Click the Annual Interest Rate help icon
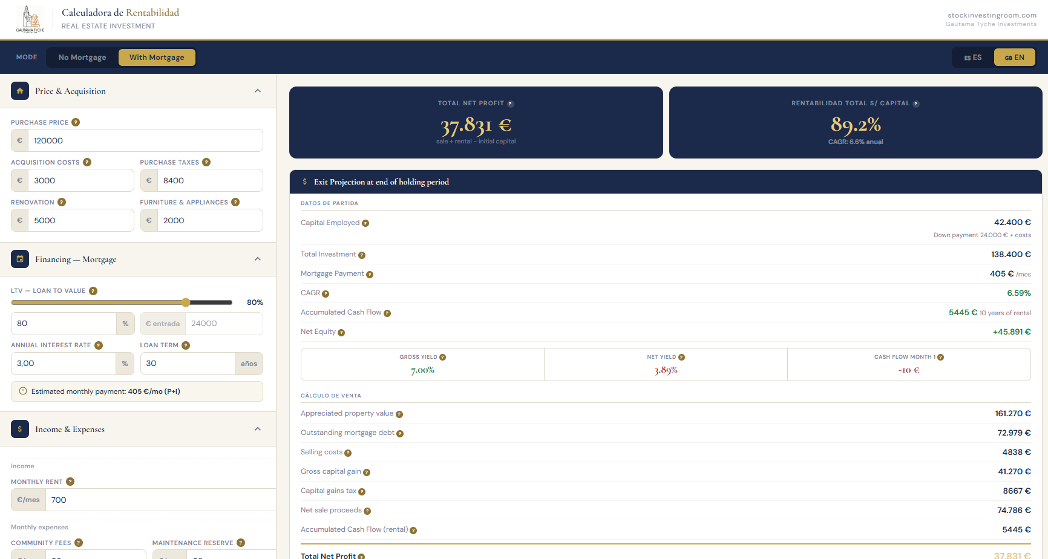Screen dimensions: 1048x559 click(x=99, y=345)
